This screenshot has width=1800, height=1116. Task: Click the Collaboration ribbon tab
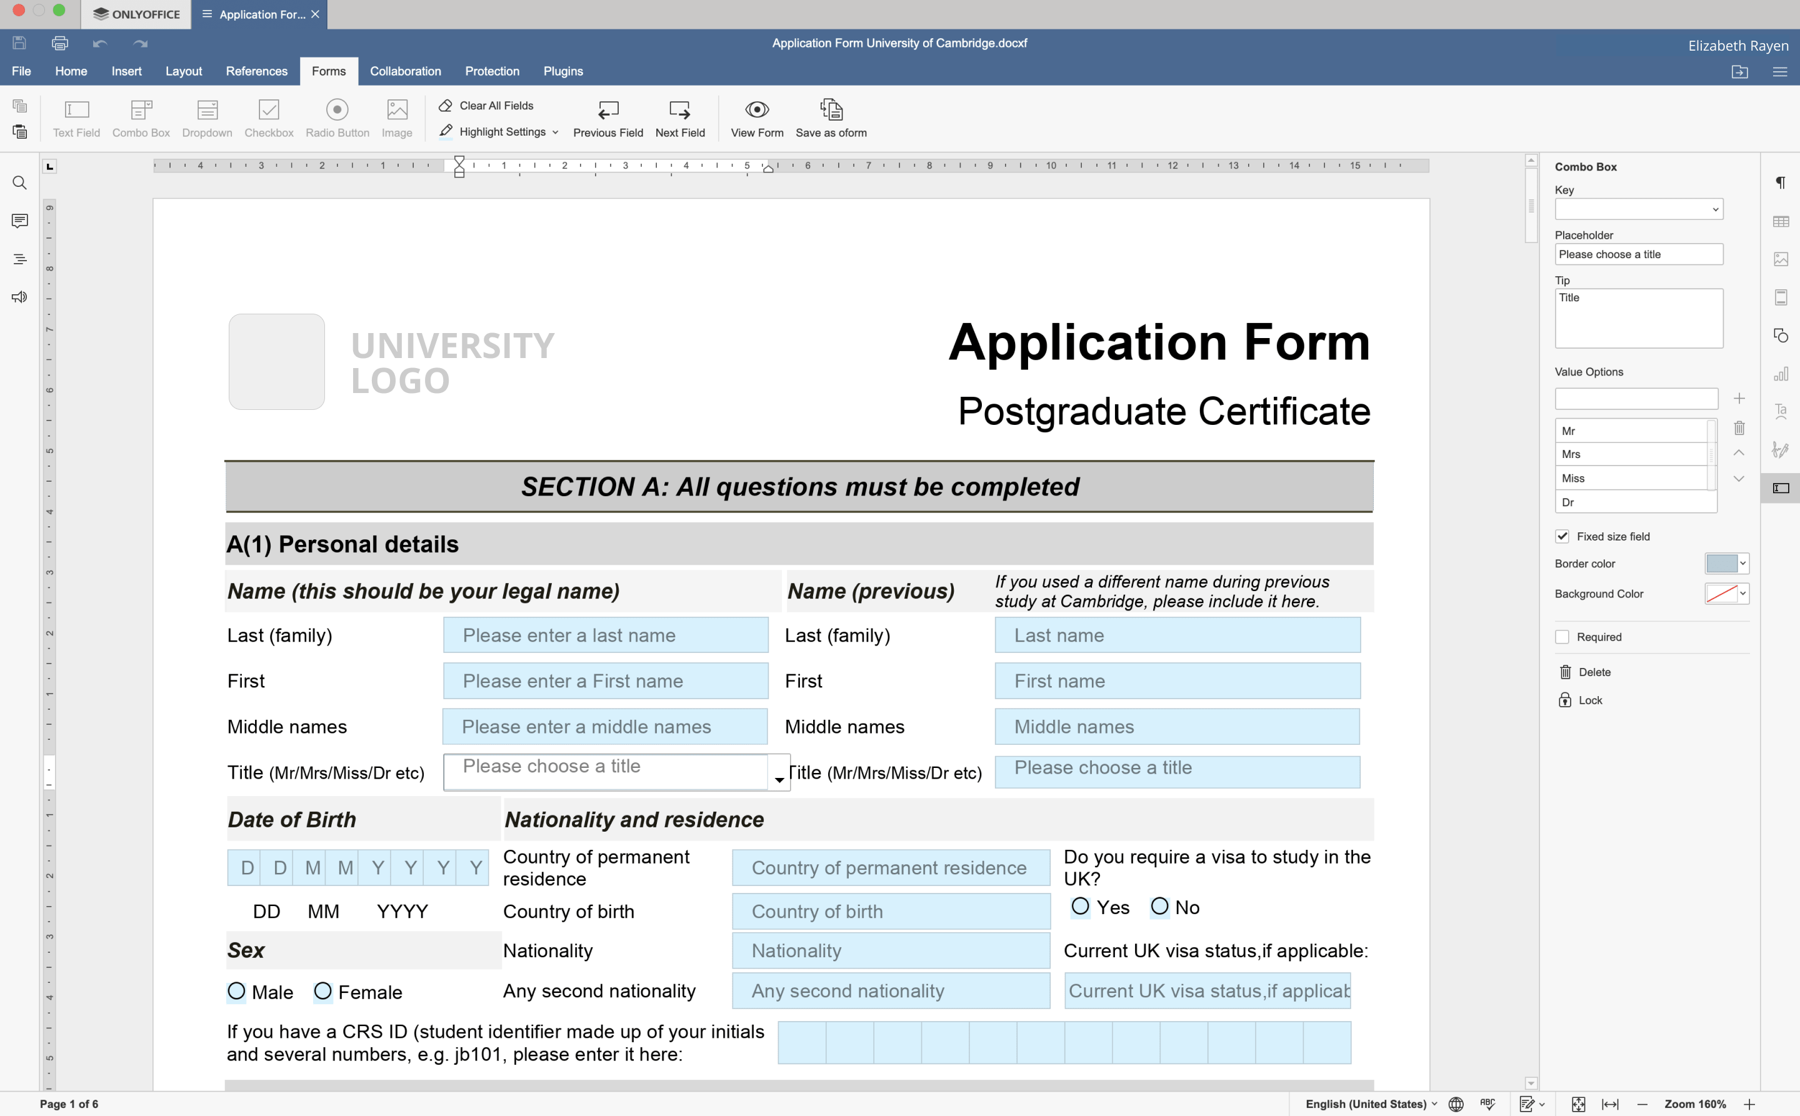click(405, 71)
